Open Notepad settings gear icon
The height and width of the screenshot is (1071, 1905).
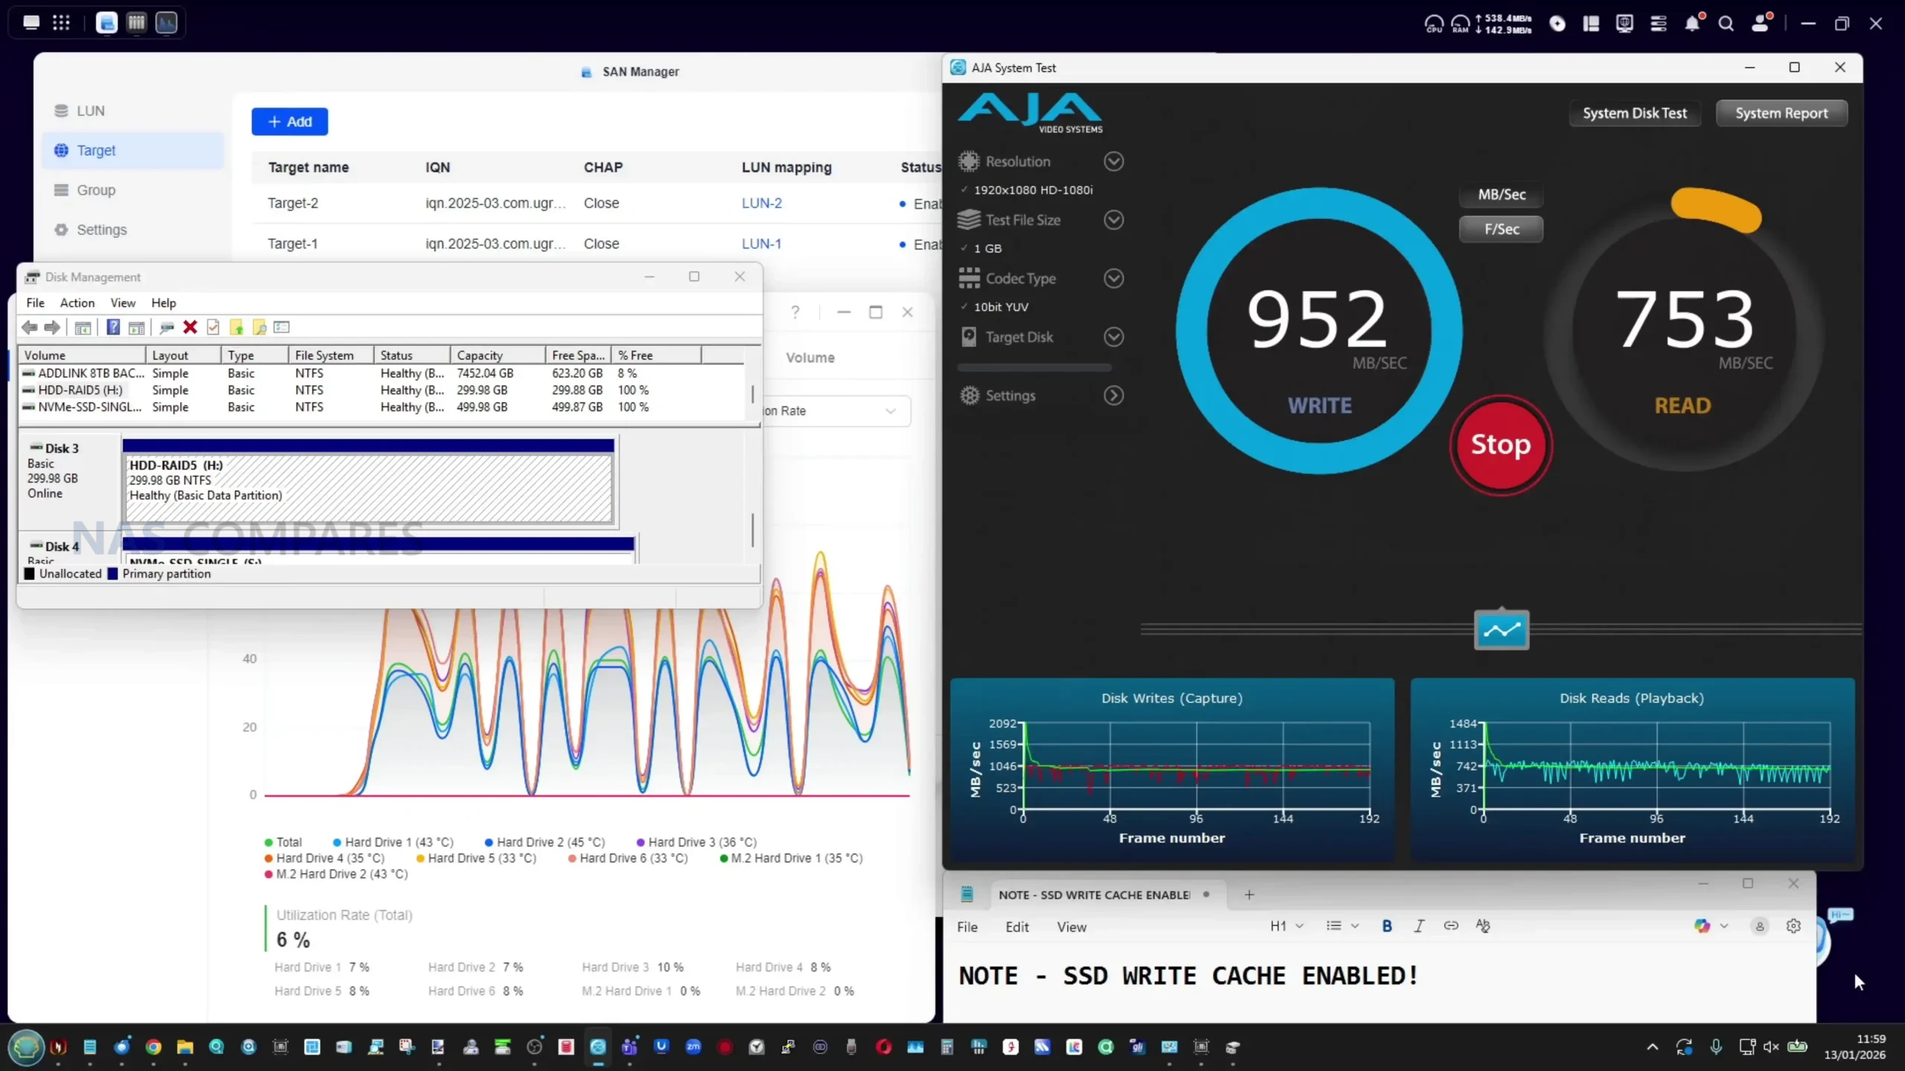pos(1793,926)
